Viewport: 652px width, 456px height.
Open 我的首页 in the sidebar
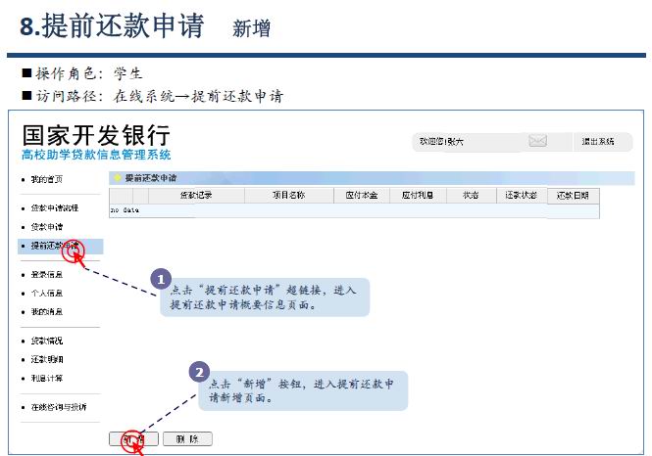[46, 180]
